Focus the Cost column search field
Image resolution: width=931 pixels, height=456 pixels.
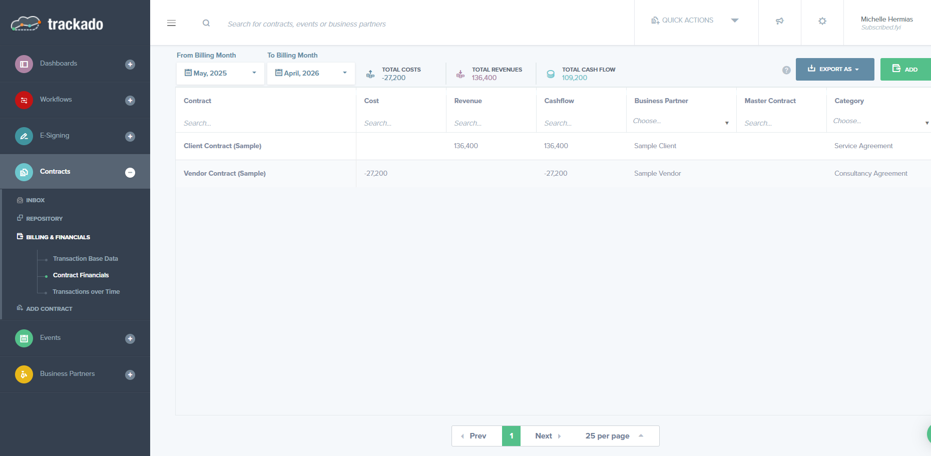click(x=400, y=123)
